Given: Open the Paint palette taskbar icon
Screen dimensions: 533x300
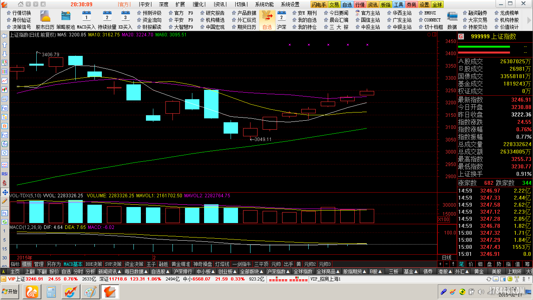Looking at the screenshot, I should [90, 291].
